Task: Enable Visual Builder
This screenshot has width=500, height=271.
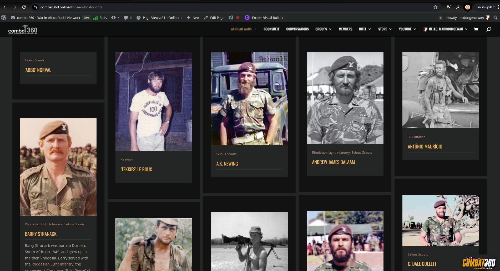Action: (267, 18)
